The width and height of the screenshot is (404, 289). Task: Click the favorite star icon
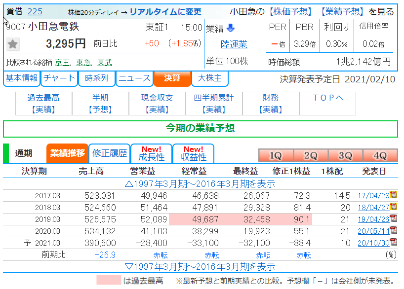(13, 44)
